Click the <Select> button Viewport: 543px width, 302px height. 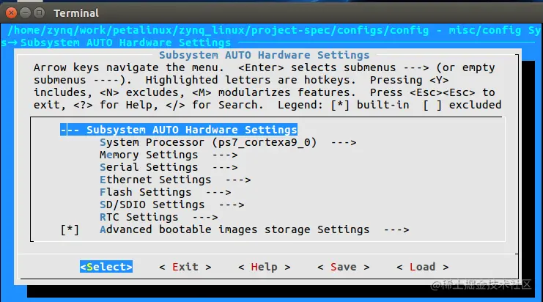(x=106, y=267)
